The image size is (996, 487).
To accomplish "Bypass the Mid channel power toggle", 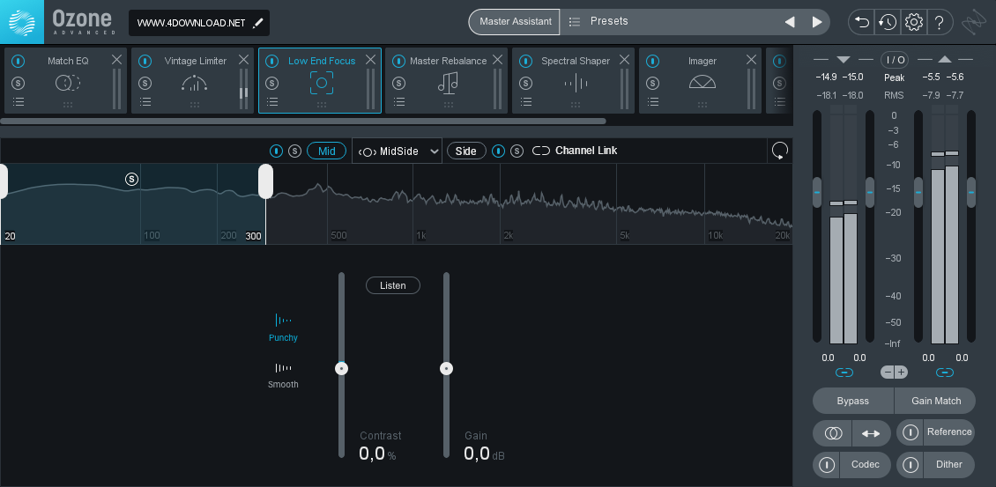I will (x=276, y=151).
